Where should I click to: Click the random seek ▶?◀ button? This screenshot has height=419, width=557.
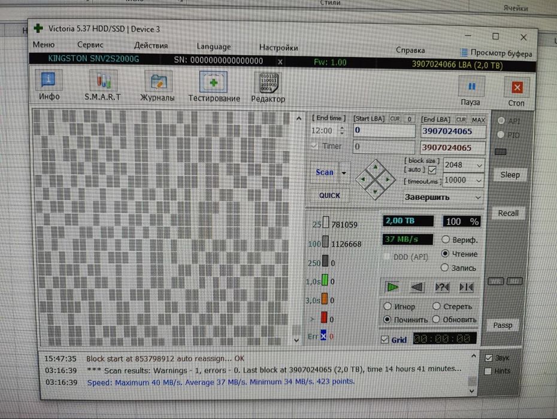click(442, 287)
